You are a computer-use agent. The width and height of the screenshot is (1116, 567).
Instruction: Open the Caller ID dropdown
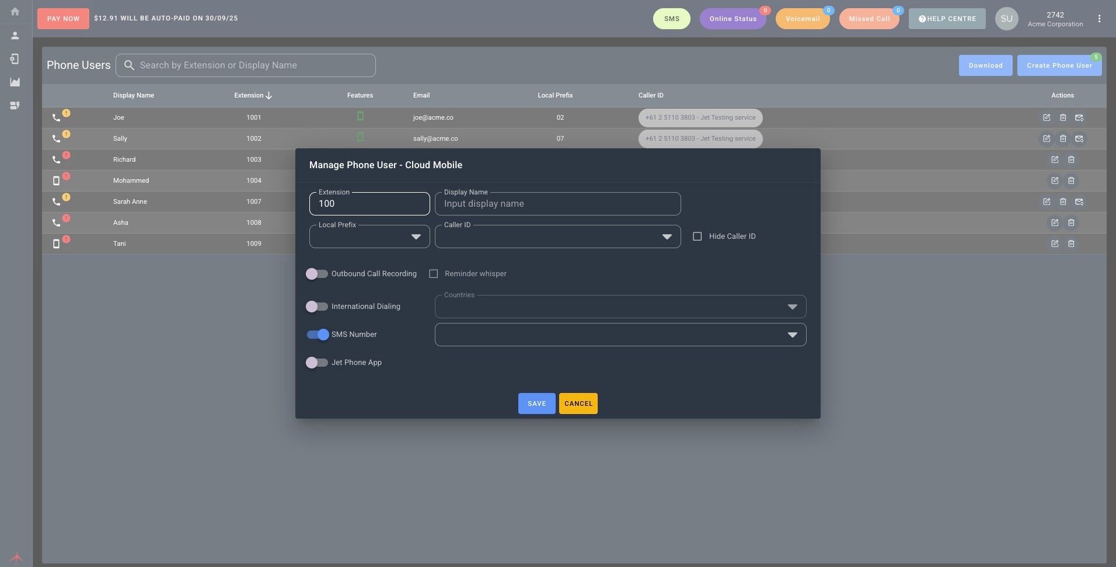(x=557, y=236)
